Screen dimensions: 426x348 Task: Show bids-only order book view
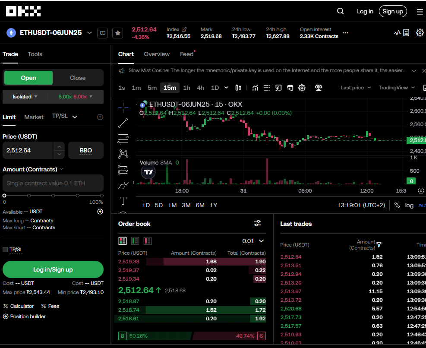[x=135, y=241]
